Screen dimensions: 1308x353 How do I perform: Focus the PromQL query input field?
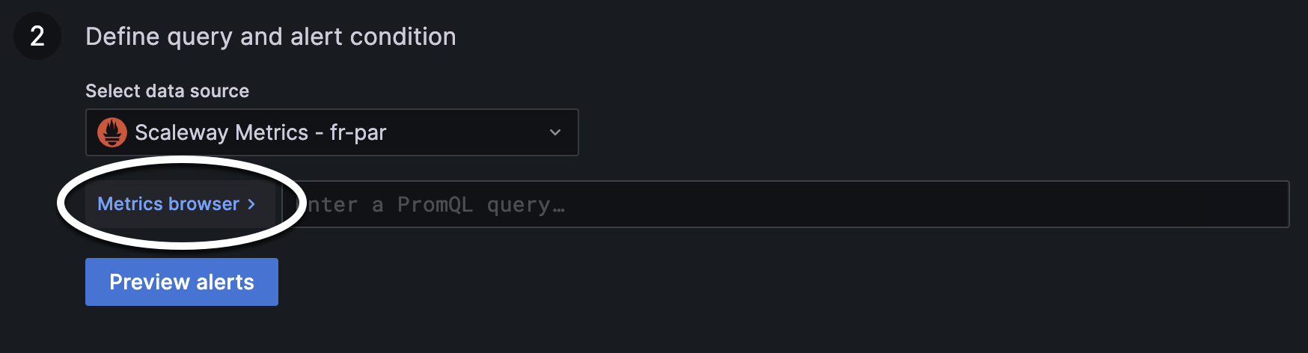pos(785,204)
